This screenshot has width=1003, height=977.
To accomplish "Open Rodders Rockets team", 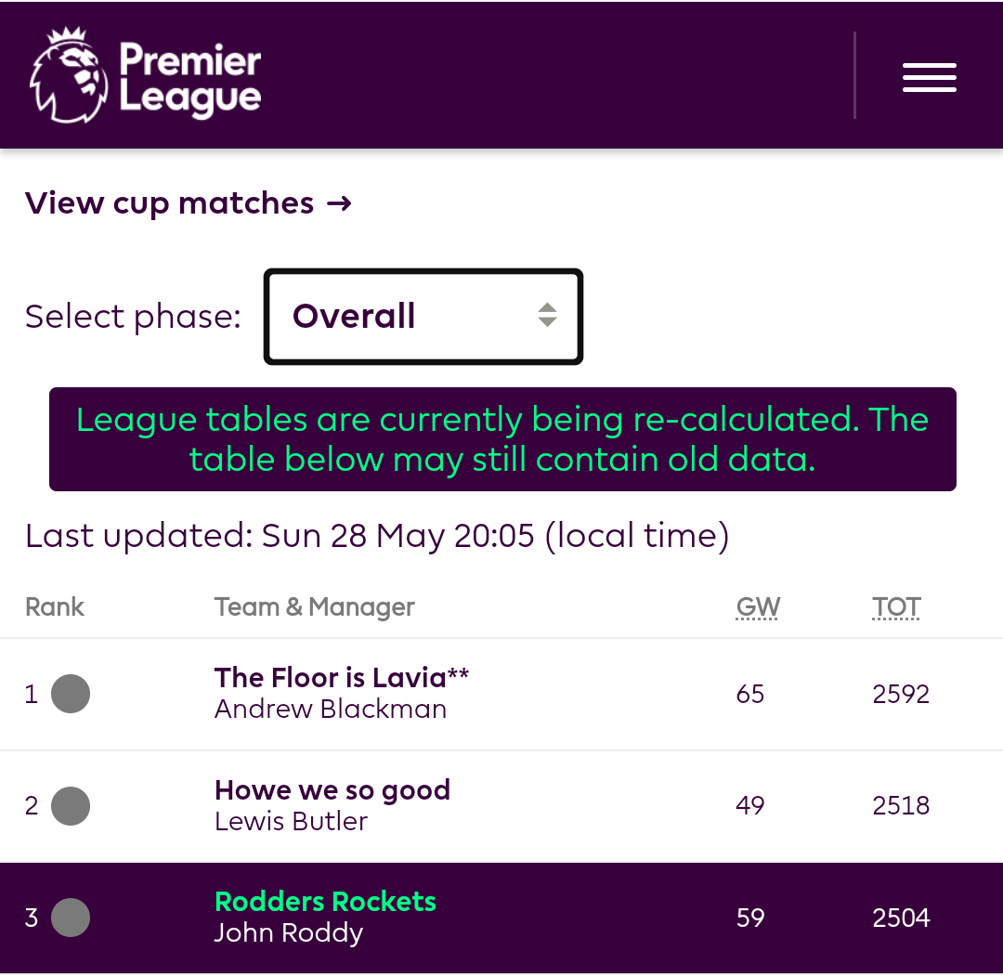I will (x=326, y=902).
